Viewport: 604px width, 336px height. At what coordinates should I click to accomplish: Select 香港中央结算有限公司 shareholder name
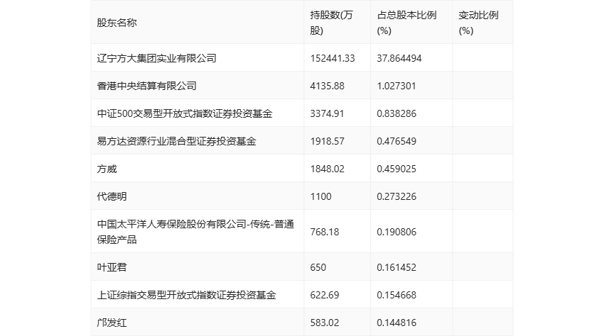tap(147, 86)
